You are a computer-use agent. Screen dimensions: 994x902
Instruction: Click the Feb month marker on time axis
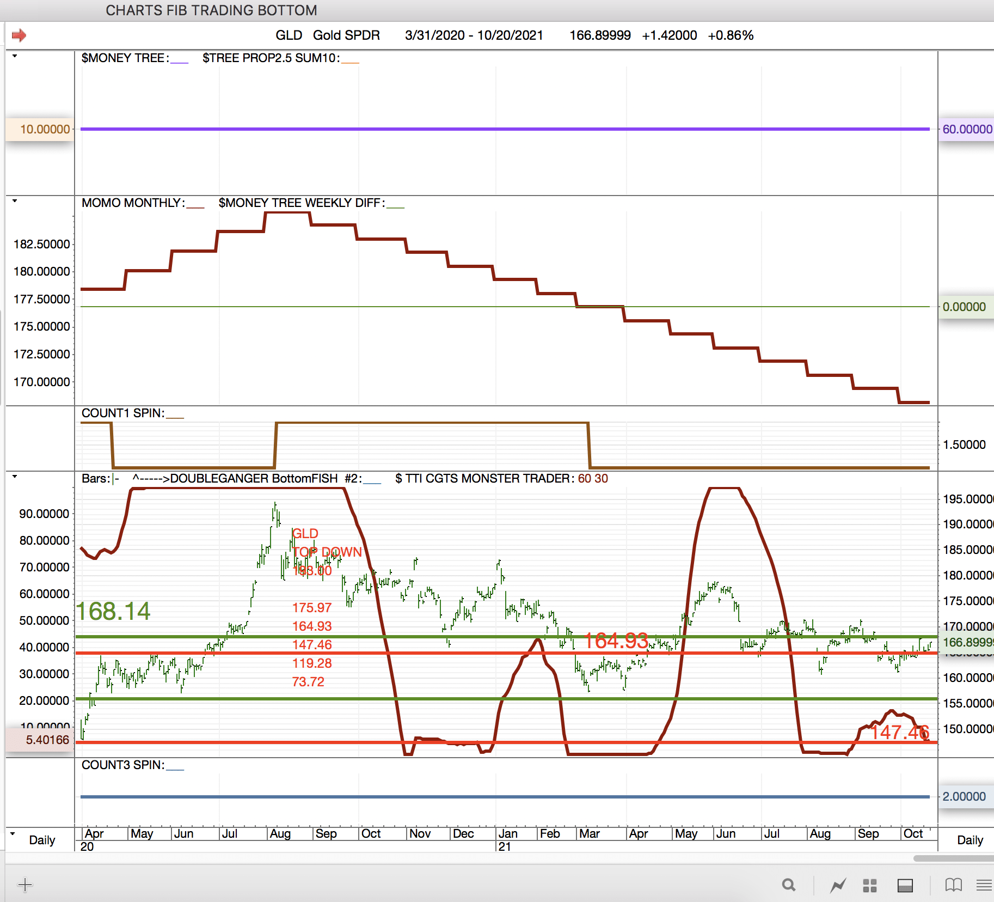point(550,834)
